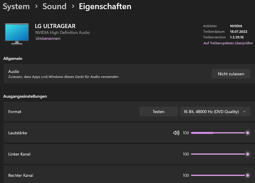Click the Linker Kanal slider thumb
This screenshot has height=183, width=255.
(248, 154)
